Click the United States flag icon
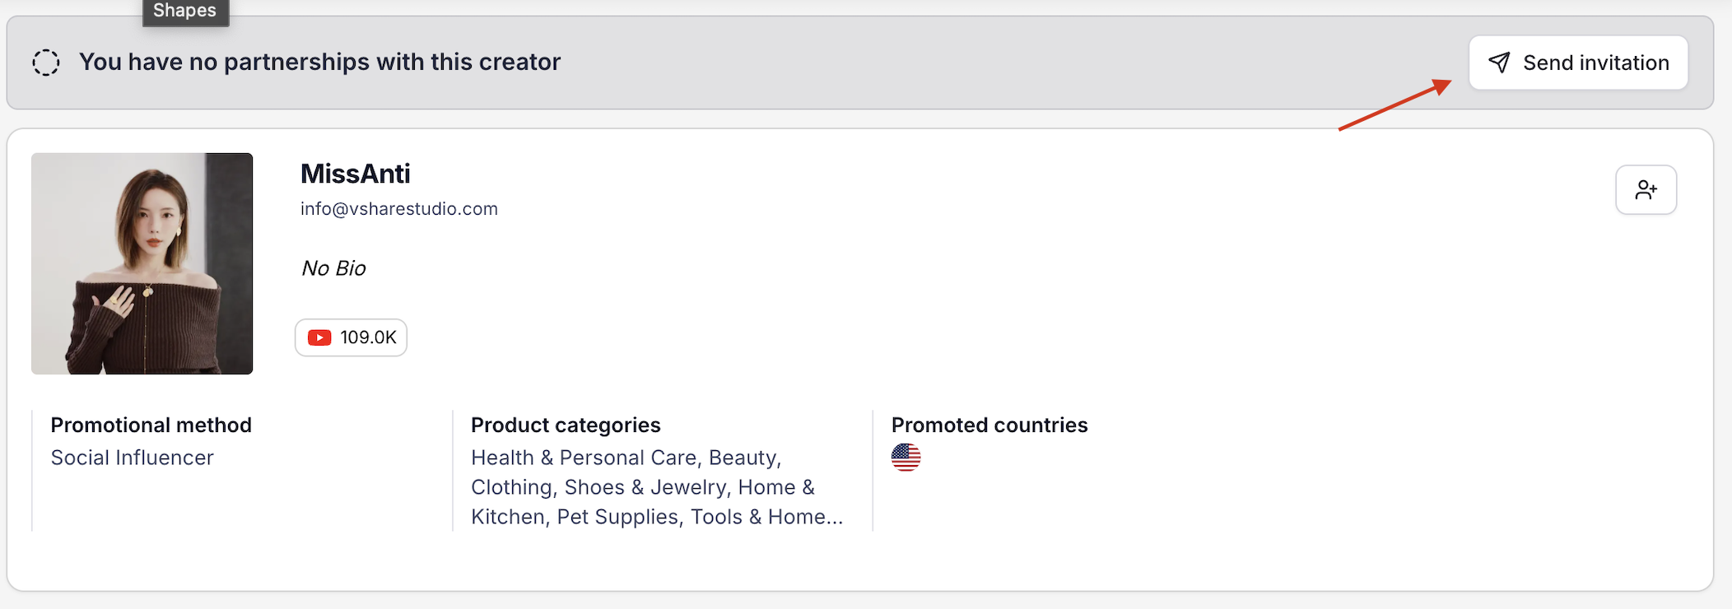 [906, 458]
